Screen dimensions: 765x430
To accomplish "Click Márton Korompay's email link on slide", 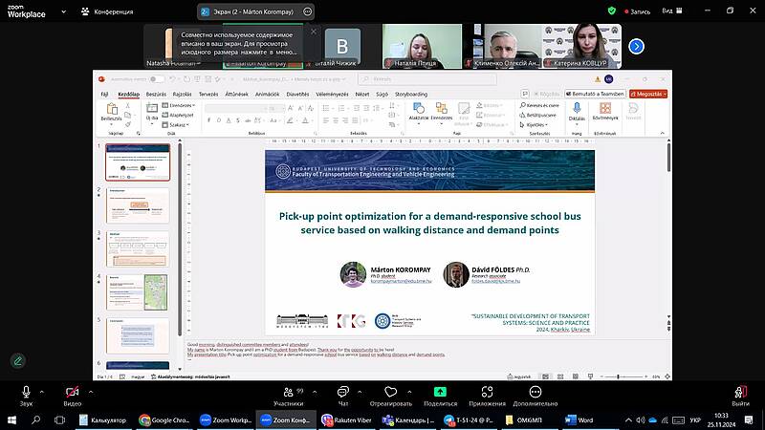I will [x=401, y=281].
